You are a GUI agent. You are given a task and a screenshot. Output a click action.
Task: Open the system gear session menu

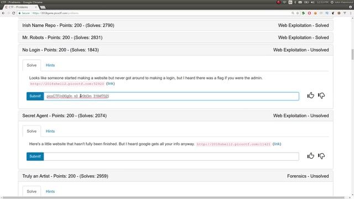332,2
